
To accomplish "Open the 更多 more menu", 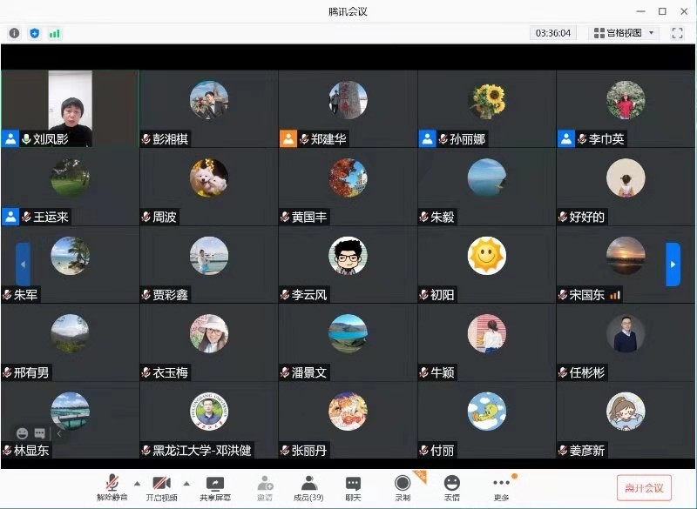I will 501,488.
